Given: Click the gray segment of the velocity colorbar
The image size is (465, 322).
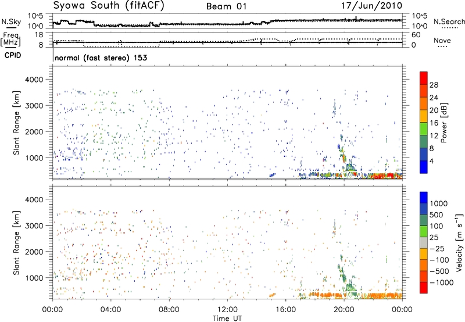Looking at the screenshot, I should click(x=424, y=242).
